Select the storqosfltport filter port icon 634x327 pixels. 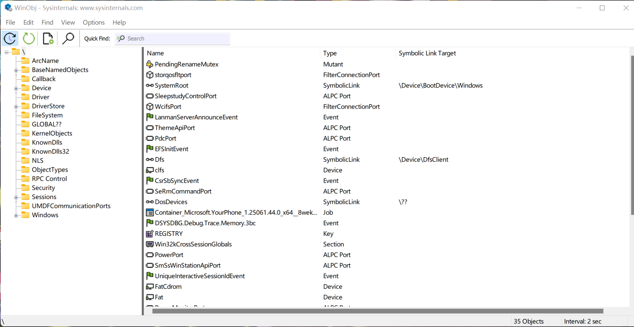150,75
